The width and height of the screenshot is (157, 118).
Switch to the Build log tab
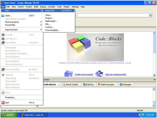tap(89, 84)
